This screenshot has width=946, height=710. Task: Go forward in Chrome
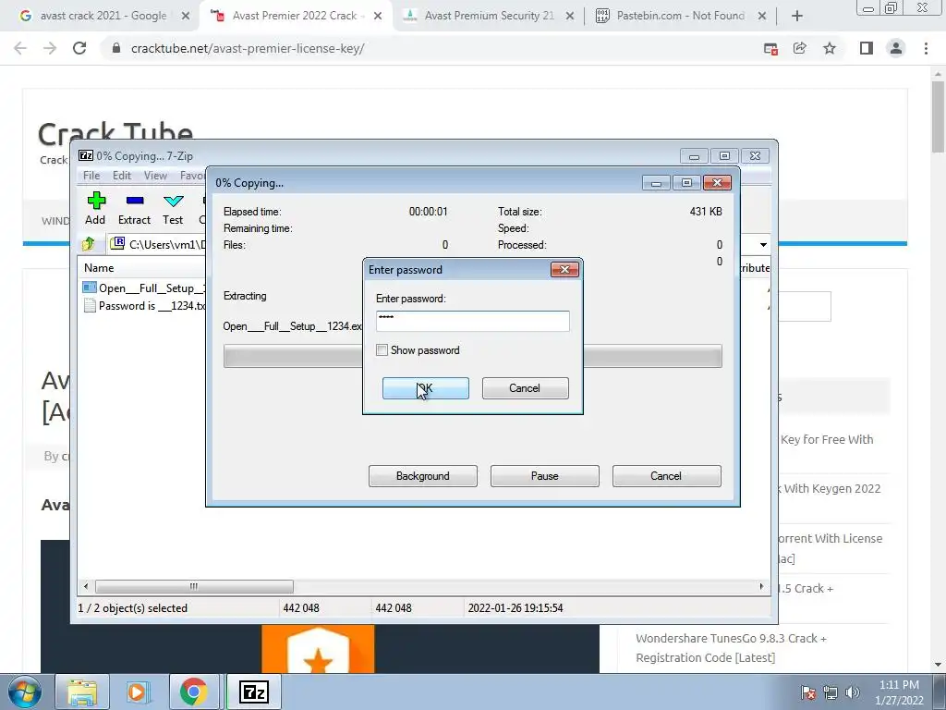[50, 48]
